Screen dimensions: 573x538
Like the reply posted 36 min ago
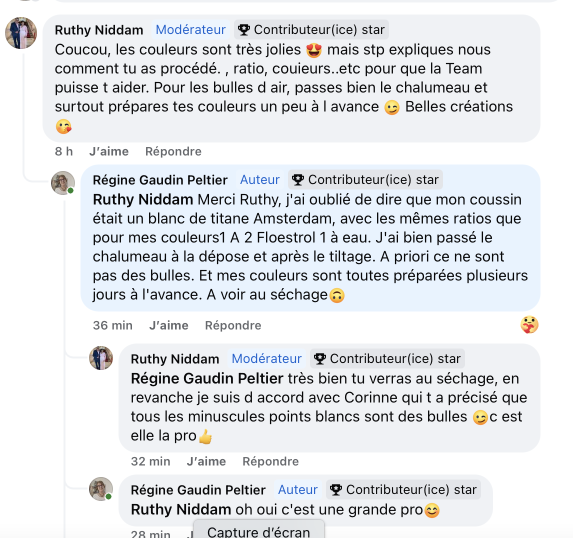(x=168, y=325)
